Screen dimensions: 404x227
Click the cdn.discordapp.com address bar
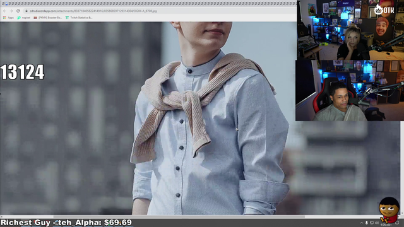click(x=160, y=11)
